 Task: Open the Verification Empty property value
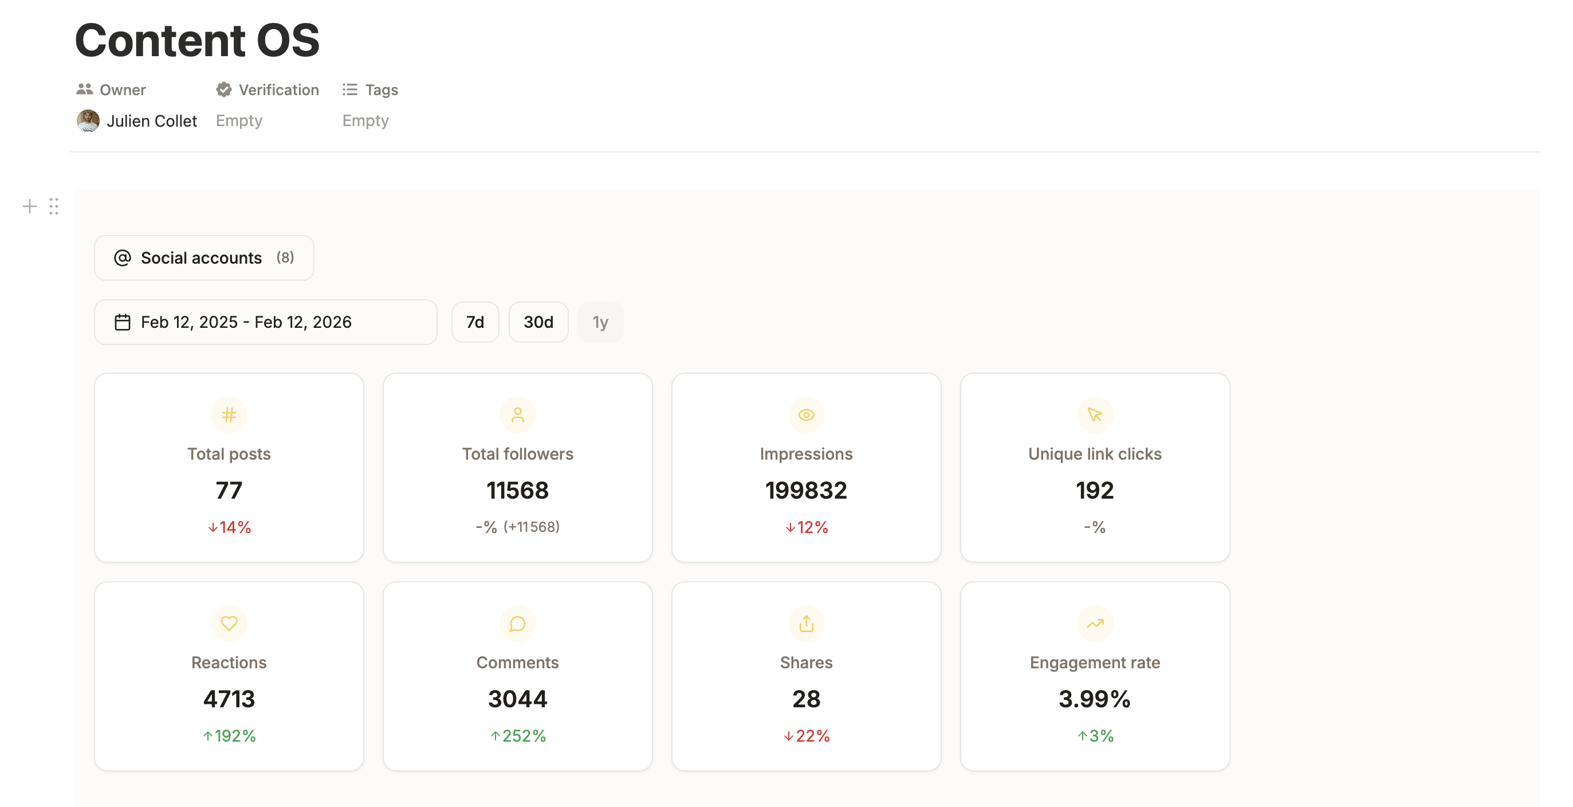coord(239,121)
